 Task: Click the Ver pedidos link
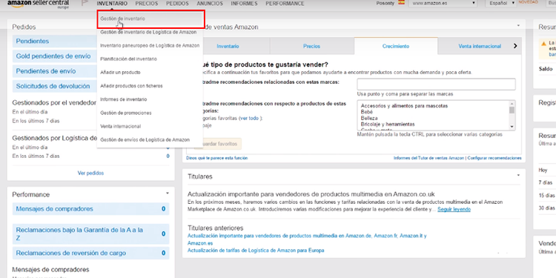tap(90, 173)
